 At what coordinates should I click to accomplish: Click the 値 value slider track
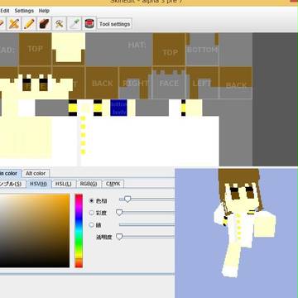[x=147, y=225]
